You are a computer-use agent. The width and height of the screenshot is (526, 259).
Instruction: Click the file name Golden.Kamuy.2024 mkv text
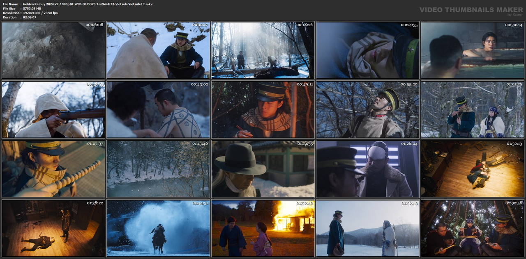[88, 4]
